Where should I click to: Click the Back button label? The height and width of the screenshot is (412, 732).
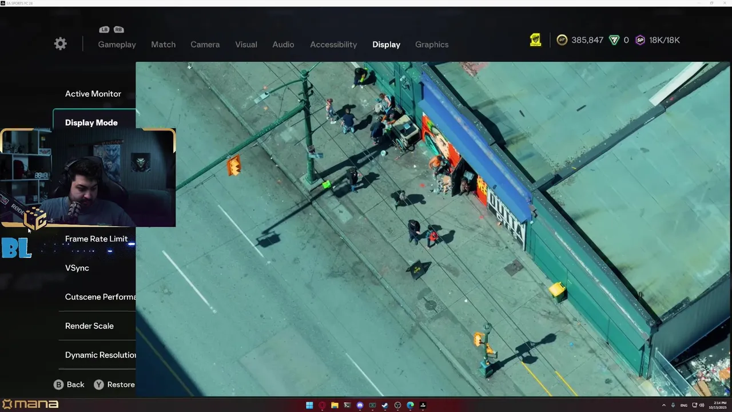(x=75, y=385)
